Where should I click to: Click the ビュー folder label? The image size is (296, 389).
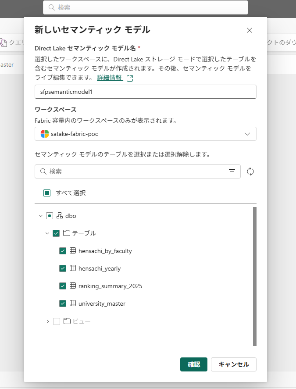pos(82,321)
